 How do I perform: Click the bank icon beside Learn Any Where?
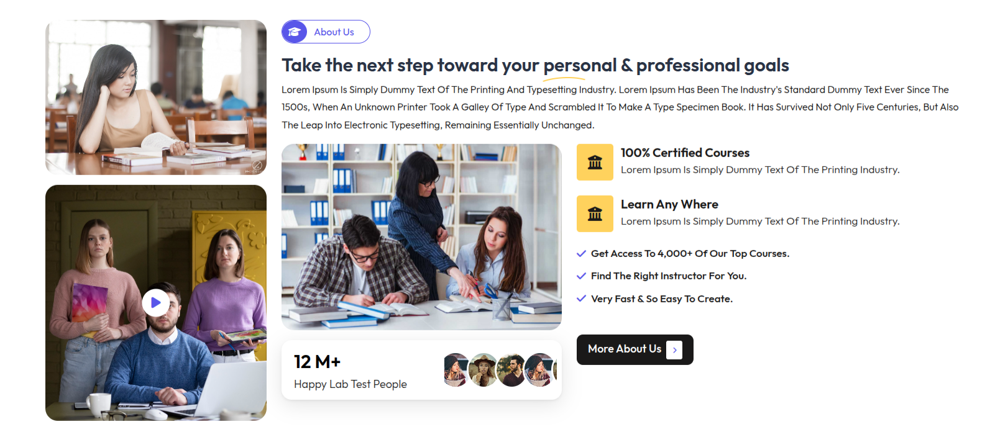coord(595,214)
